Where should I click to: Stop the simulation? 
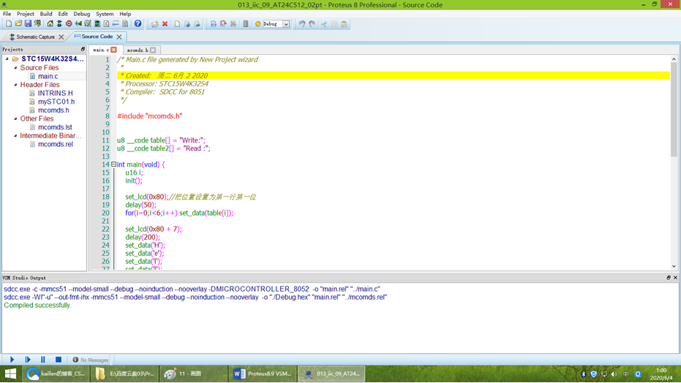(59, 360)
